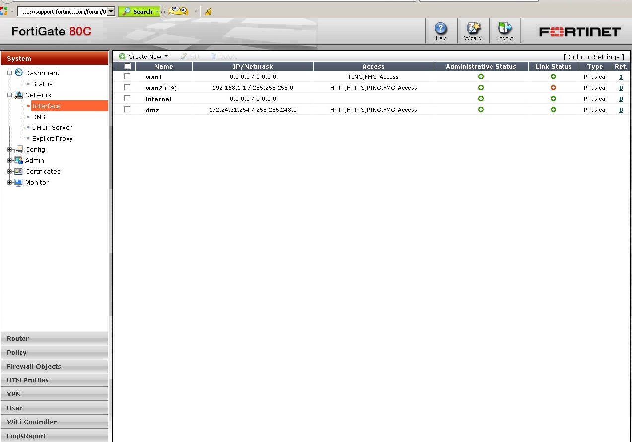
Task: Click wan1 administrative status up icon
Action: [481, 77]
